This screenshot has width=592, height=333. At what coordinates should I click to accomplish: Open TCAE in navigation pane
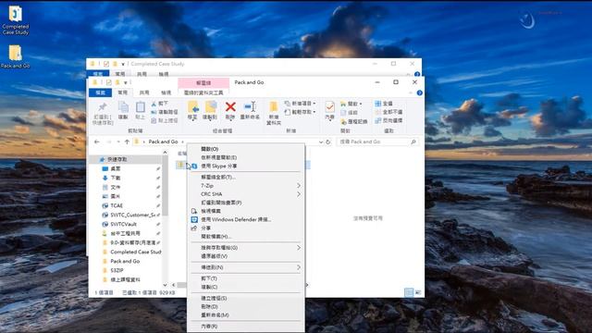click(x=117, y=205)
